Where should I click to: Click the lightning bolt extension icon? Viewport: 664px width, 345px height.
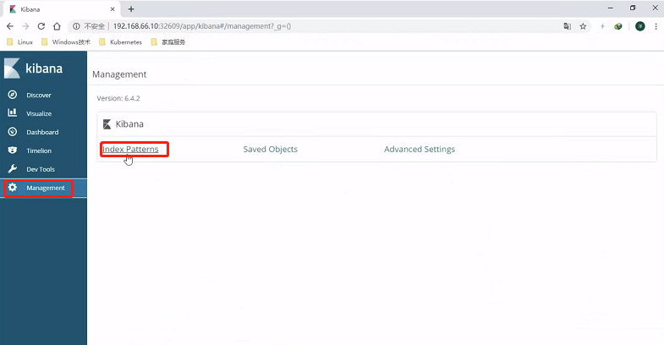coord(602,26)
